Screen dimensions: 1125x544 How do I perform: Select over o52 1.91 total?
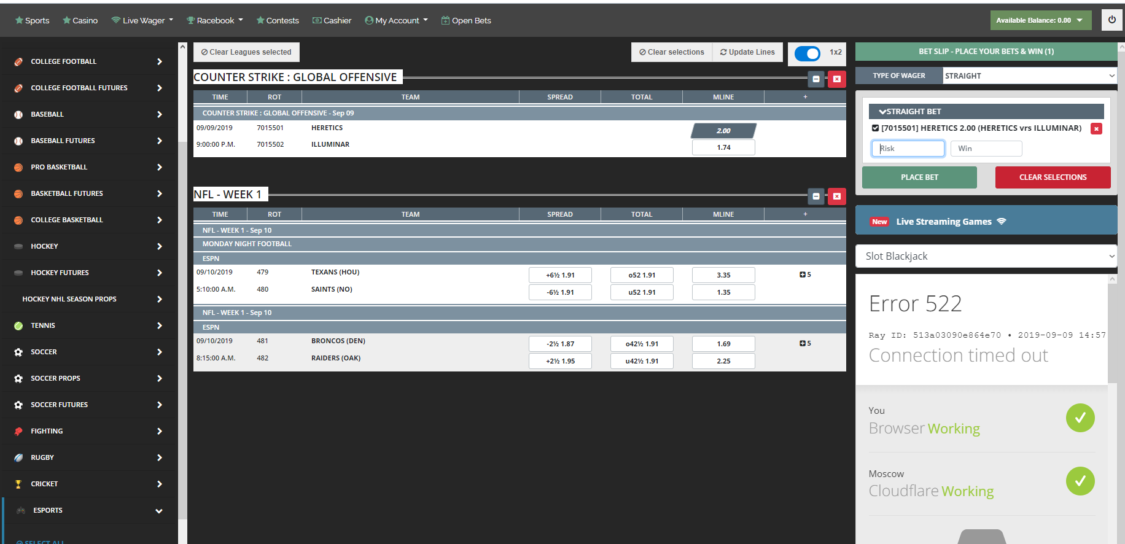point(642,275)
